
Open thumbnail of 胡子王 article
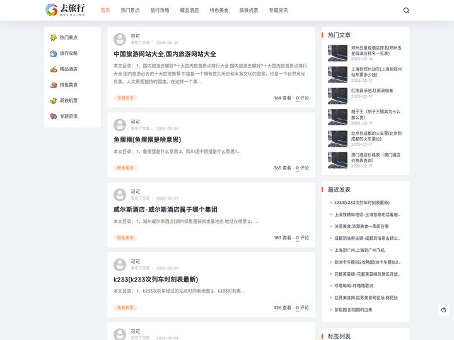pyautogui.click(x=337, y=117)
